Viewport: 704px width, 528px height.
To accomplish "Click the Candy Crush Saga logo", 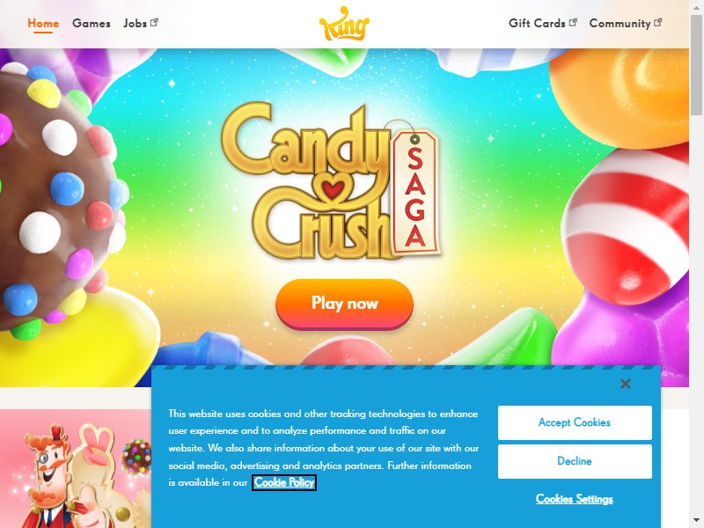I will click(x=331, y=181).
